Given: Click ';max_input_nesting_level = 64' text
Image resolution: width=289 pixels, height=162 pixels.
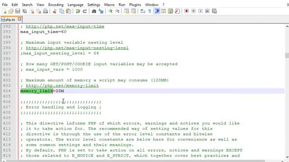Looking at the screenshot, I should [60, 53].
